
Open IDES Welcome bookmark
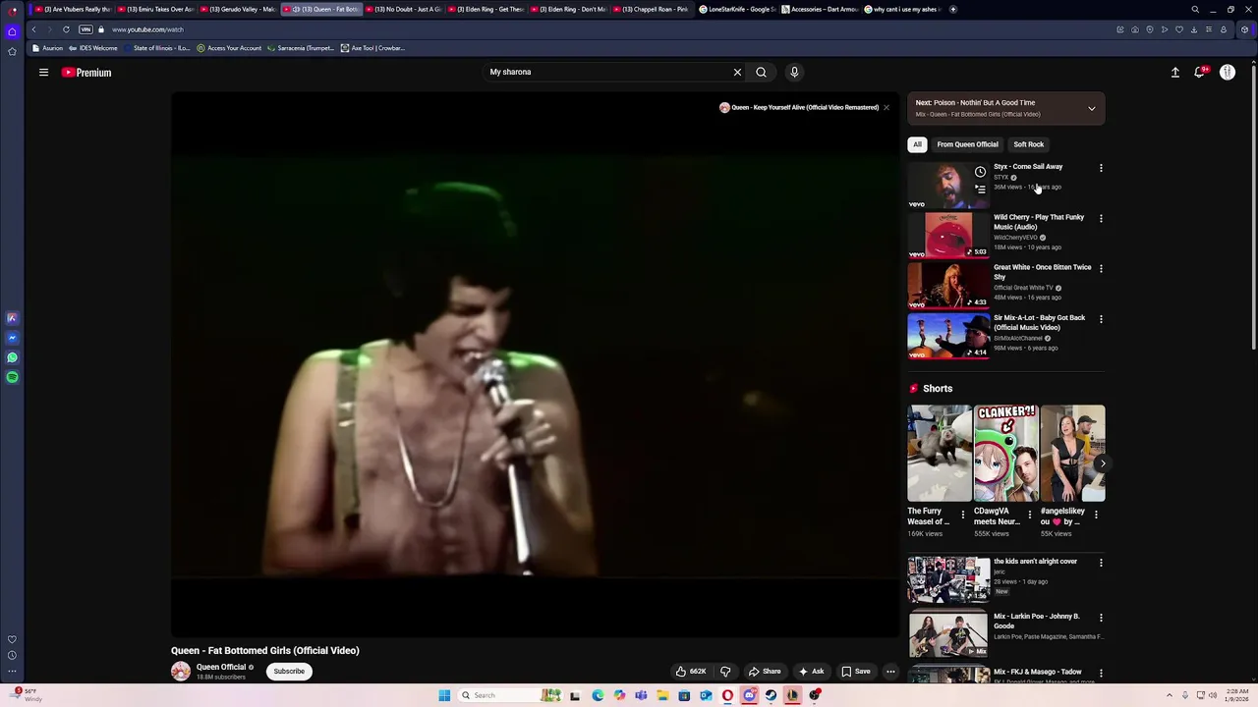tap(92, 48)
